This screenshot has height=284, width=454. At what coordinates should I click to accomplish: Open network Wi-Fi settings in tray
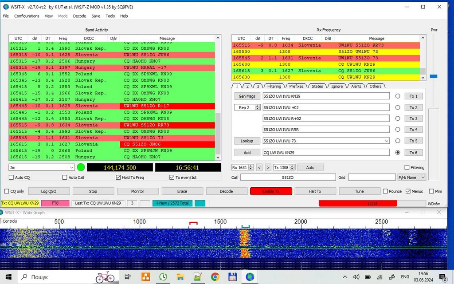[x=380, y=277]
